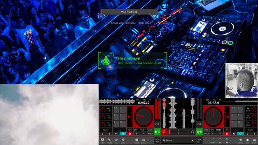Click right deck low EQ knob

(254, 124)
